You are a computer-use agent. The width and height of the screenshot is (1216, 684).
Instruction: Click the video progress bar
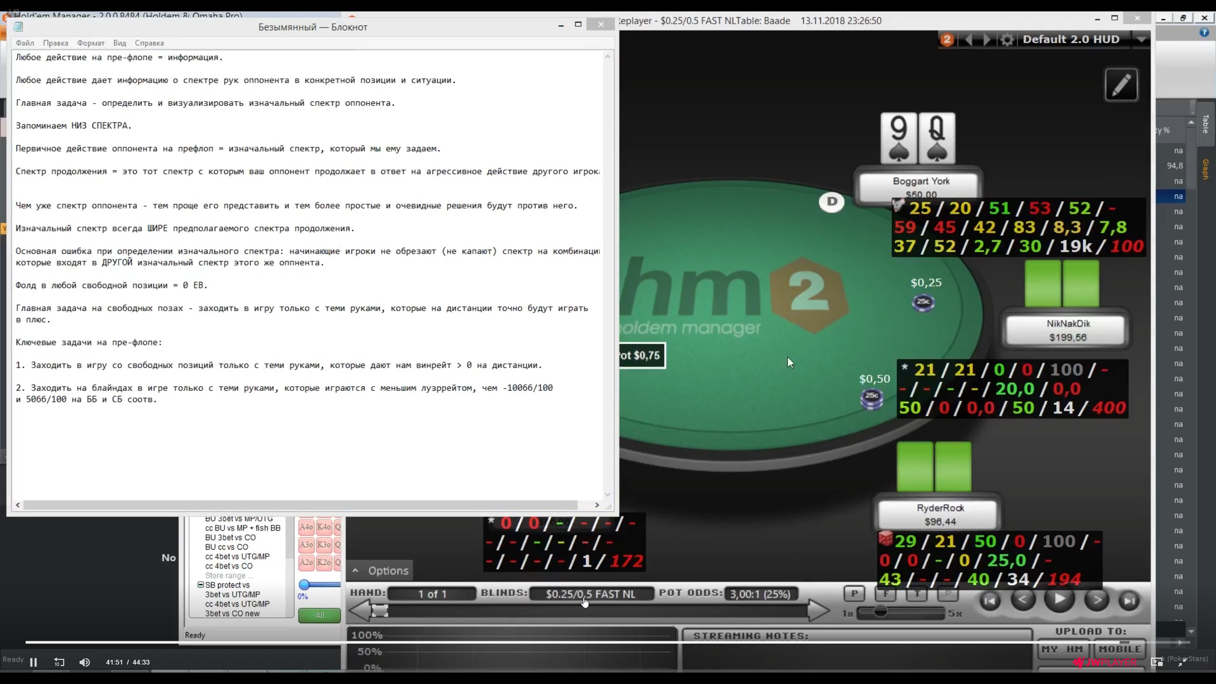[x=608, y=642]
